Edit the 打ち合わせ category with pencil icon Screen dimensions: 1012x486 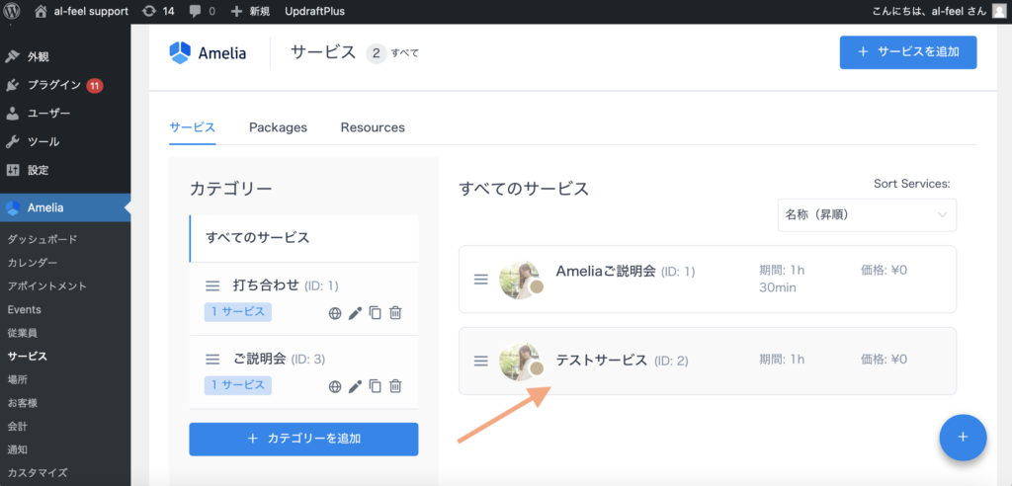point(355,313)
